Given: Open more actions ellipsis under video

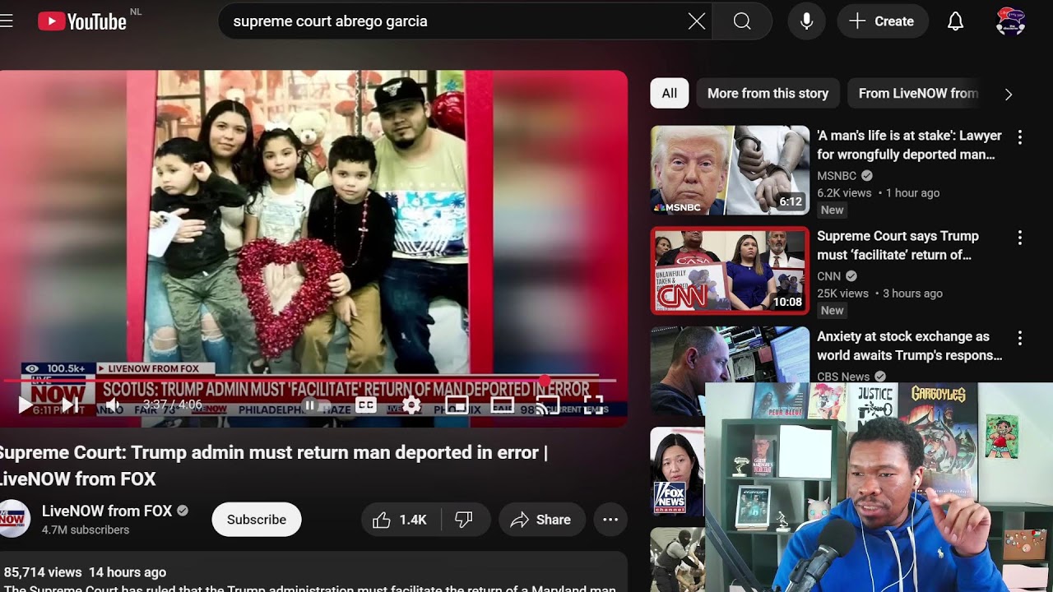Looking at the screenshot, I should click(x=610, y=520).
